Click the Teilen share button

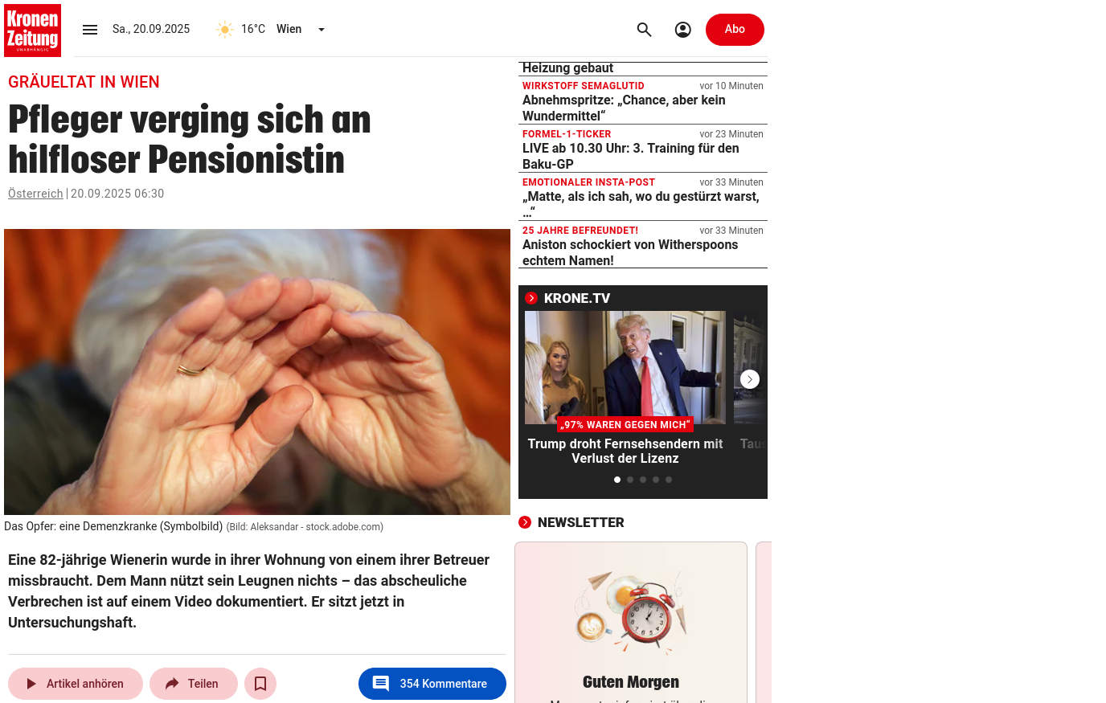pos(194,684)
